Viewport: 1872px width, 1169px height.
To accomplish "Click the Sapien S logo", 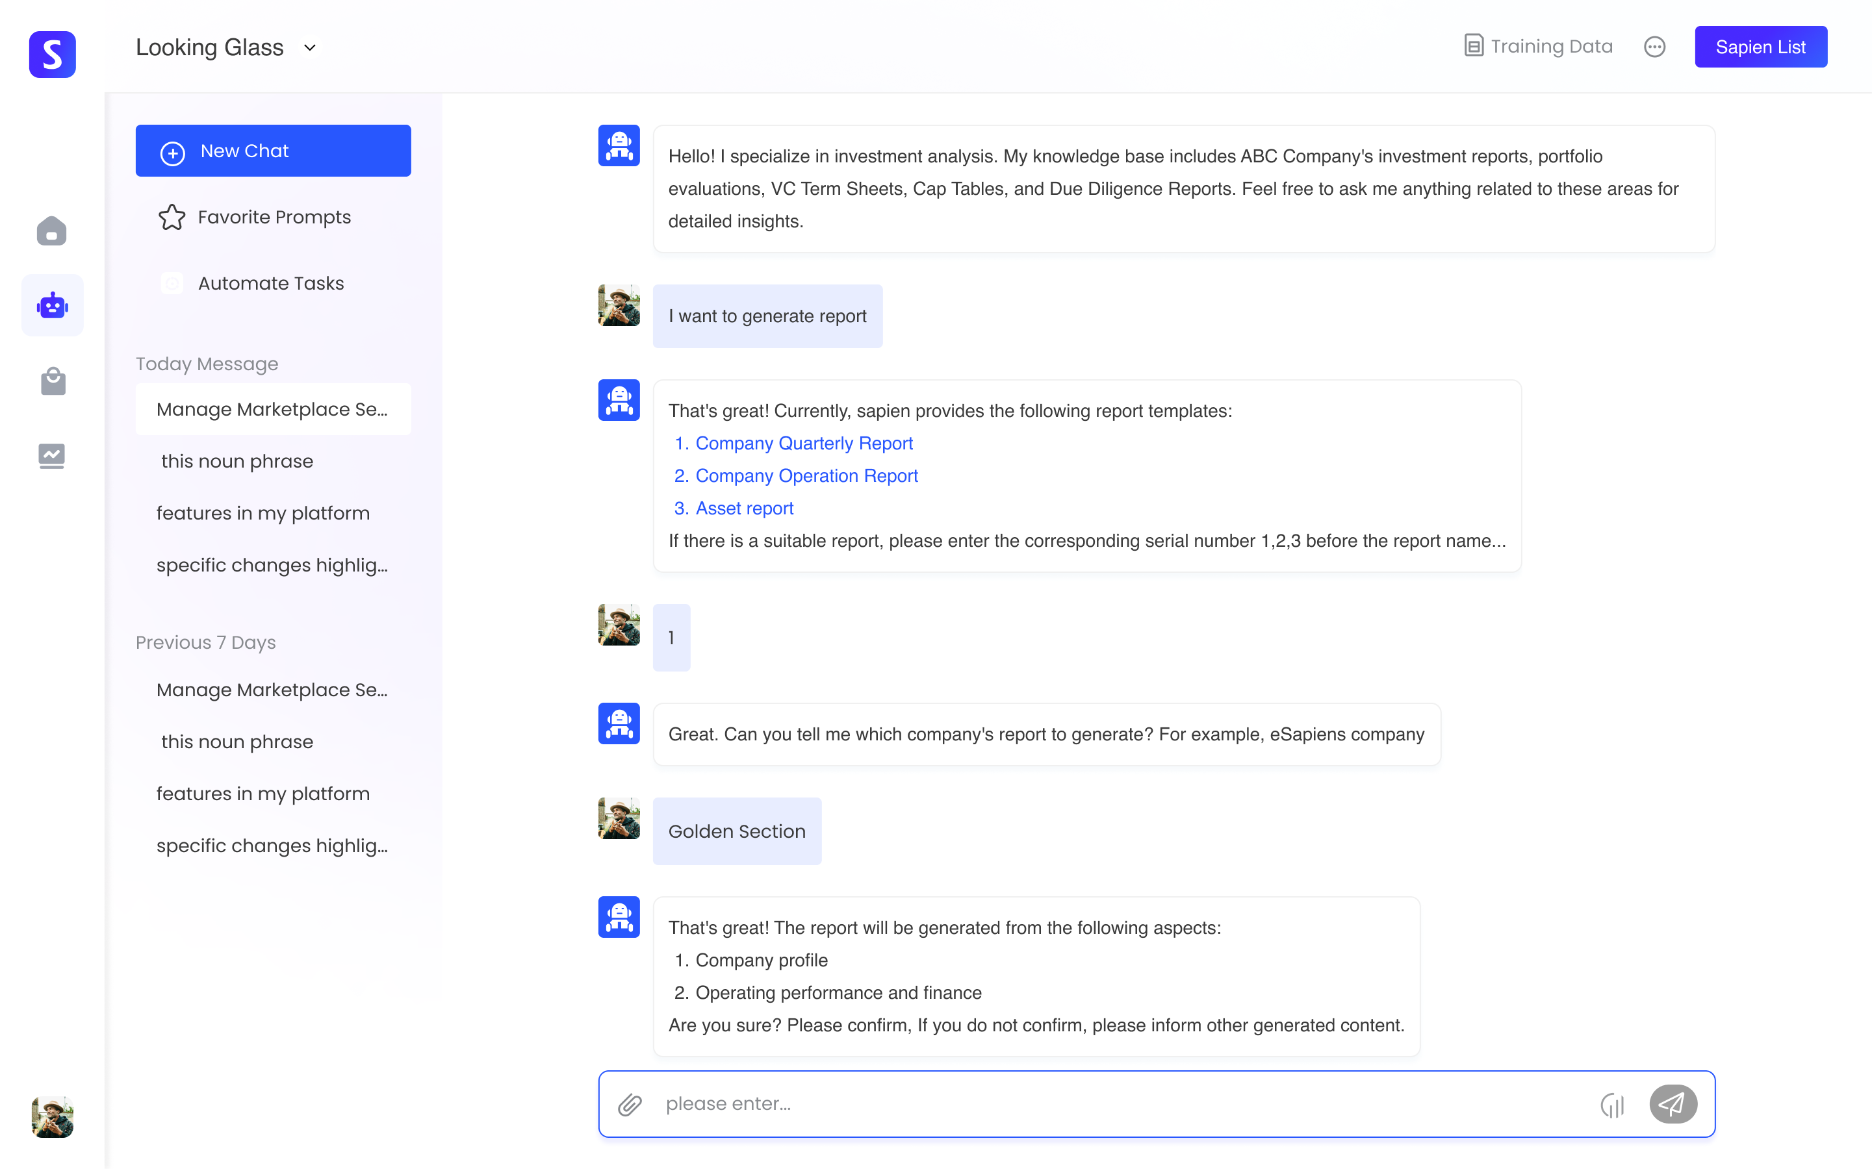I will pyautogui.click(x=52, y=54).
